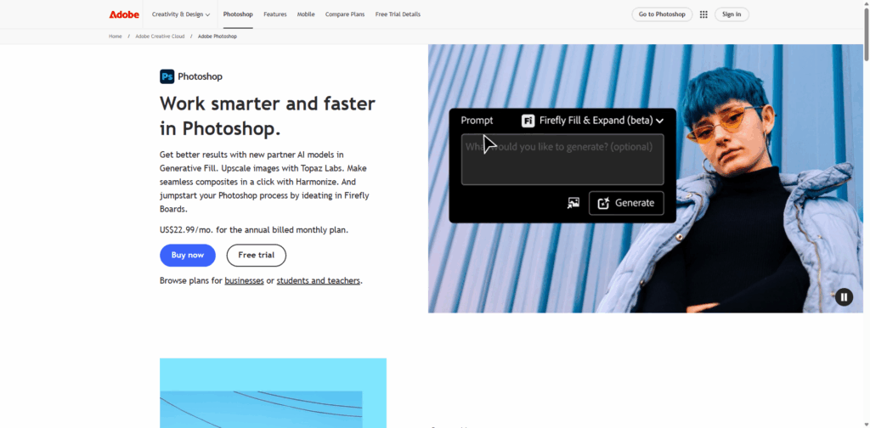Go to the Mobile navigation item
870x428 pixels.
pyautogui.click(x=306, y=14)
